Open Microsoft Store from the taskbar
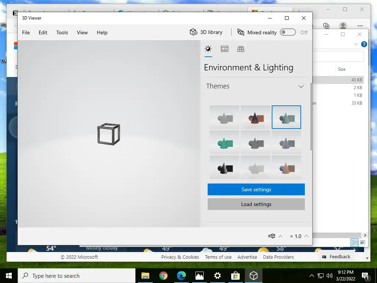This screenshot has height=283, width=377. coord(235,276)
